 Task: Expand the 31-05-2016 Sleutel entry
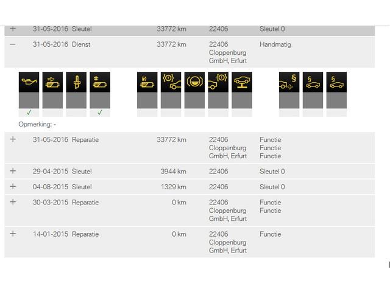(x=13, y=29)
